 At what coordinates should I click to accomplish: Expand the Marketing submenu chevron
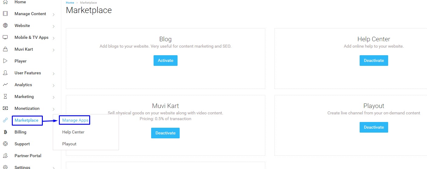pos(53,97)
